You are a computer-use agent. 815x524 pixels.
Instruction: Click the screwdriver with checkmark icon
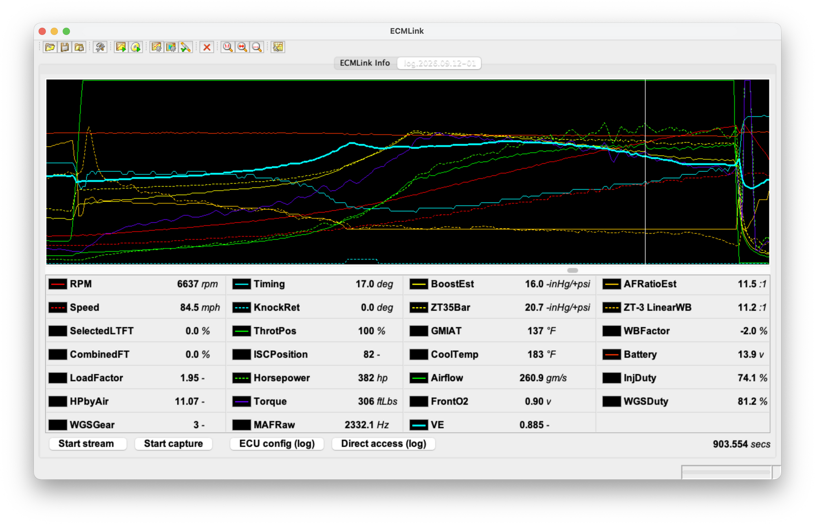coord(185,47)
